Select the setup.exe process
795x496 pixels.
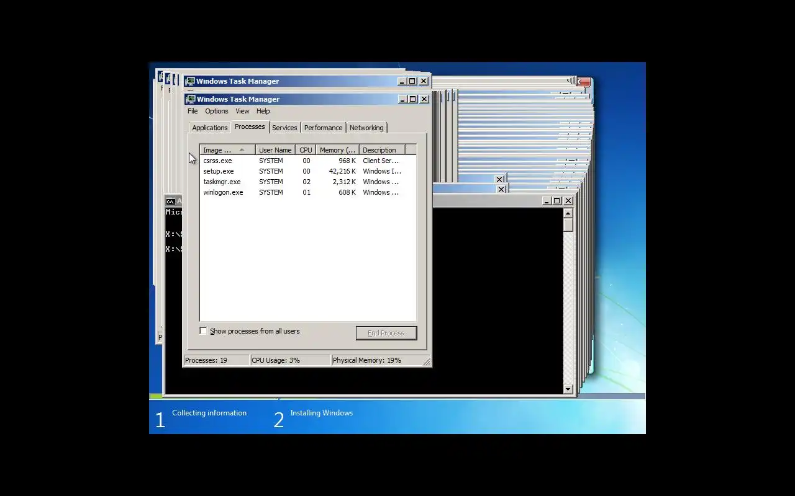point(307,171)
